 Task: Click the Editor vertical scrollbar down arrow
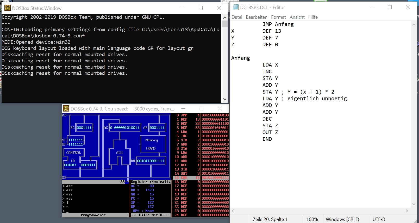pos(414,204)
